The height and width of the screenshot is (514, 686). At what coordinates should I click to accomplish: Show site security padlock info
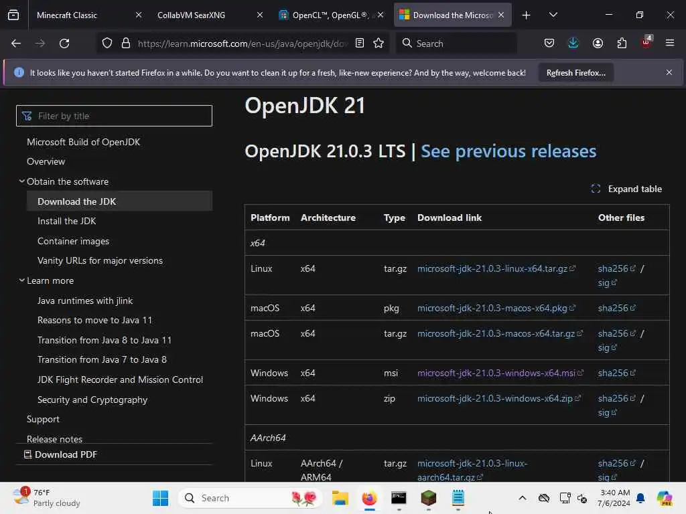click(x=126, y=44)
